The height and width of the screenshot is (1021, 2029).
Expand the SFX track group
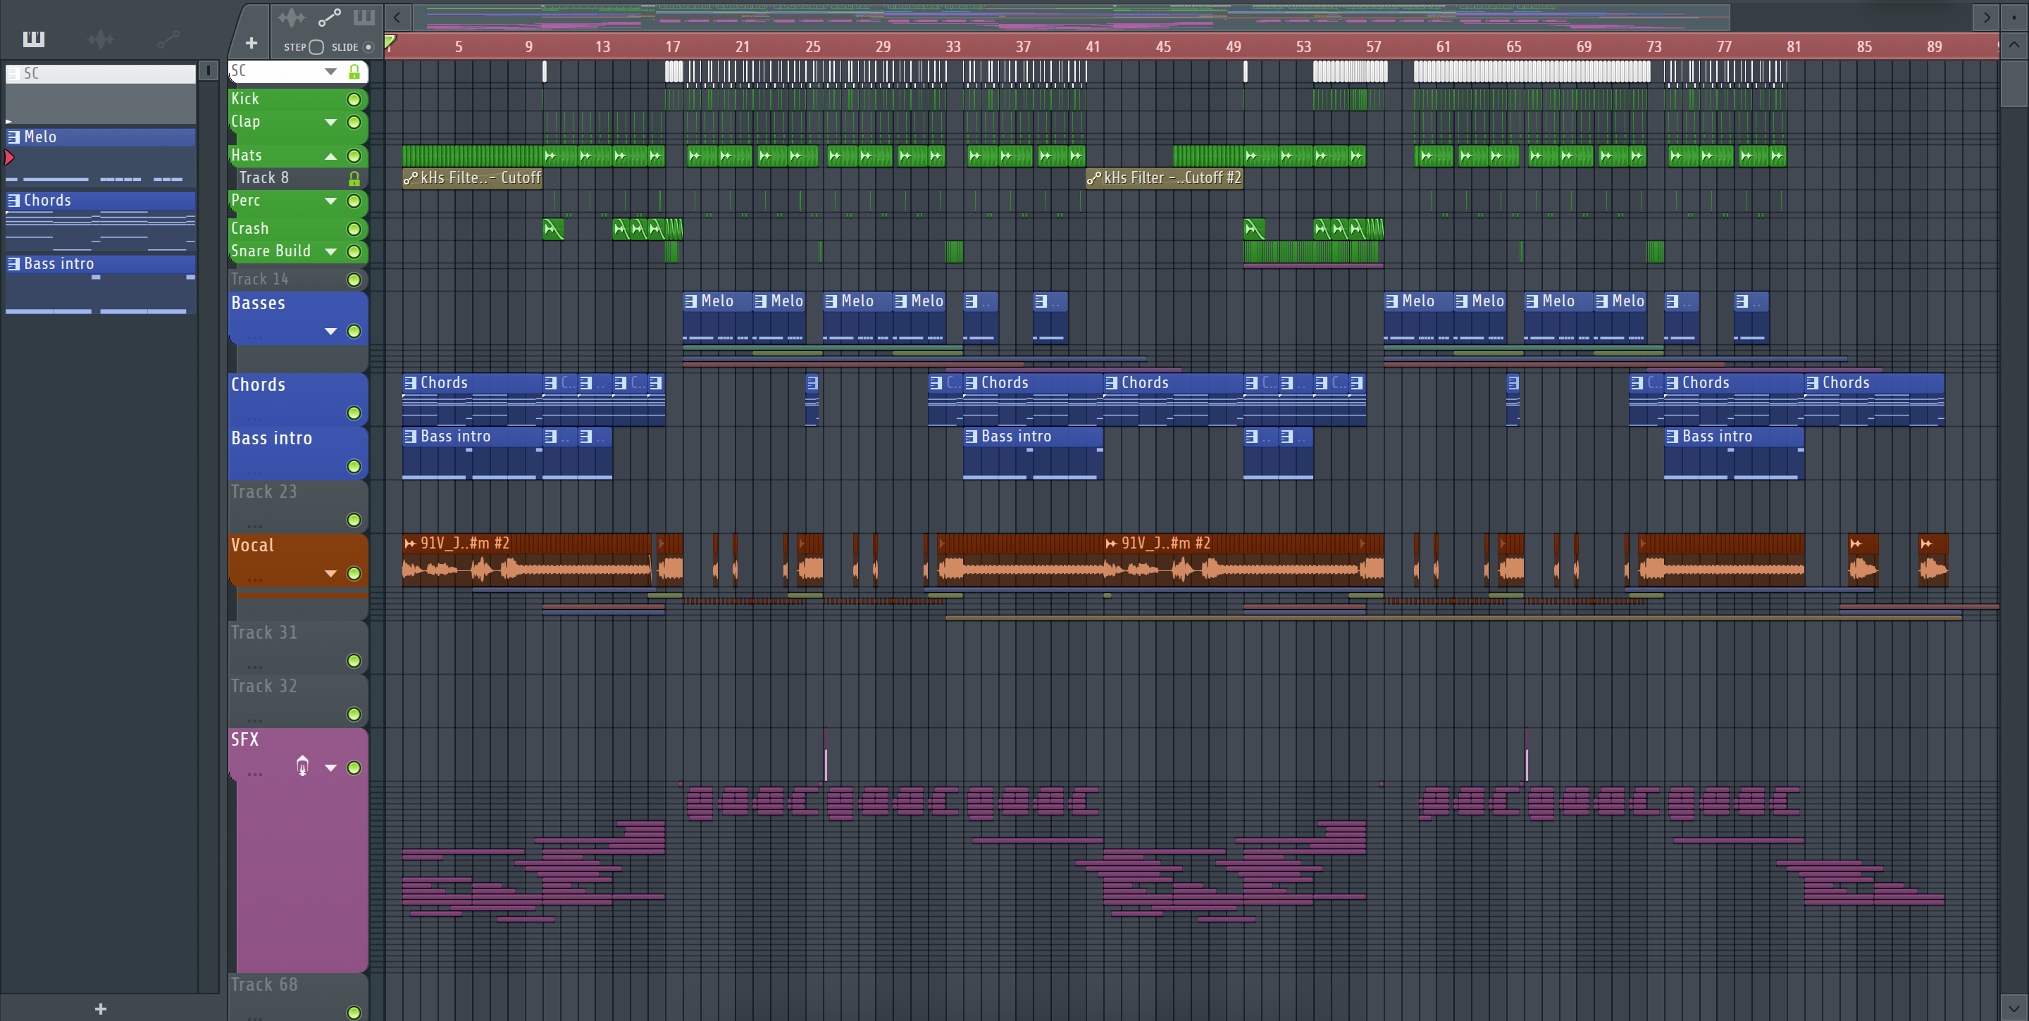331,768
